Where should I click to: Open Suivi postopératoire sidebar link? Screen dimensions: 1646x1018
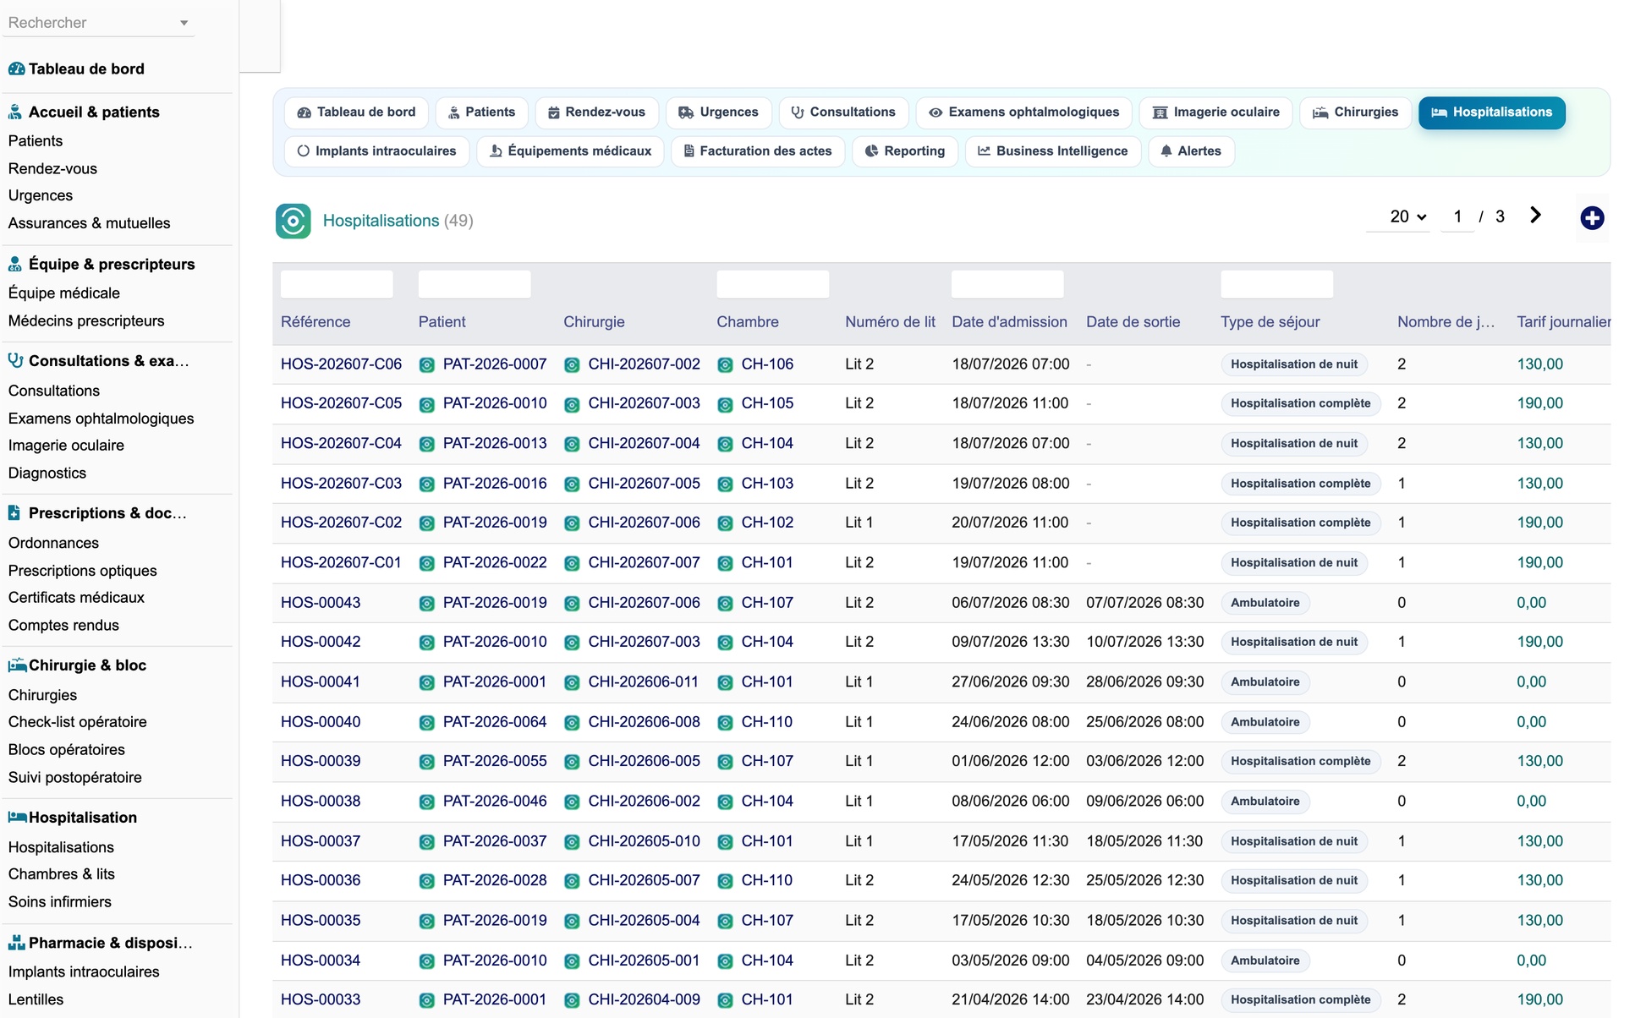pyautogui.click(x=75, y=778)
